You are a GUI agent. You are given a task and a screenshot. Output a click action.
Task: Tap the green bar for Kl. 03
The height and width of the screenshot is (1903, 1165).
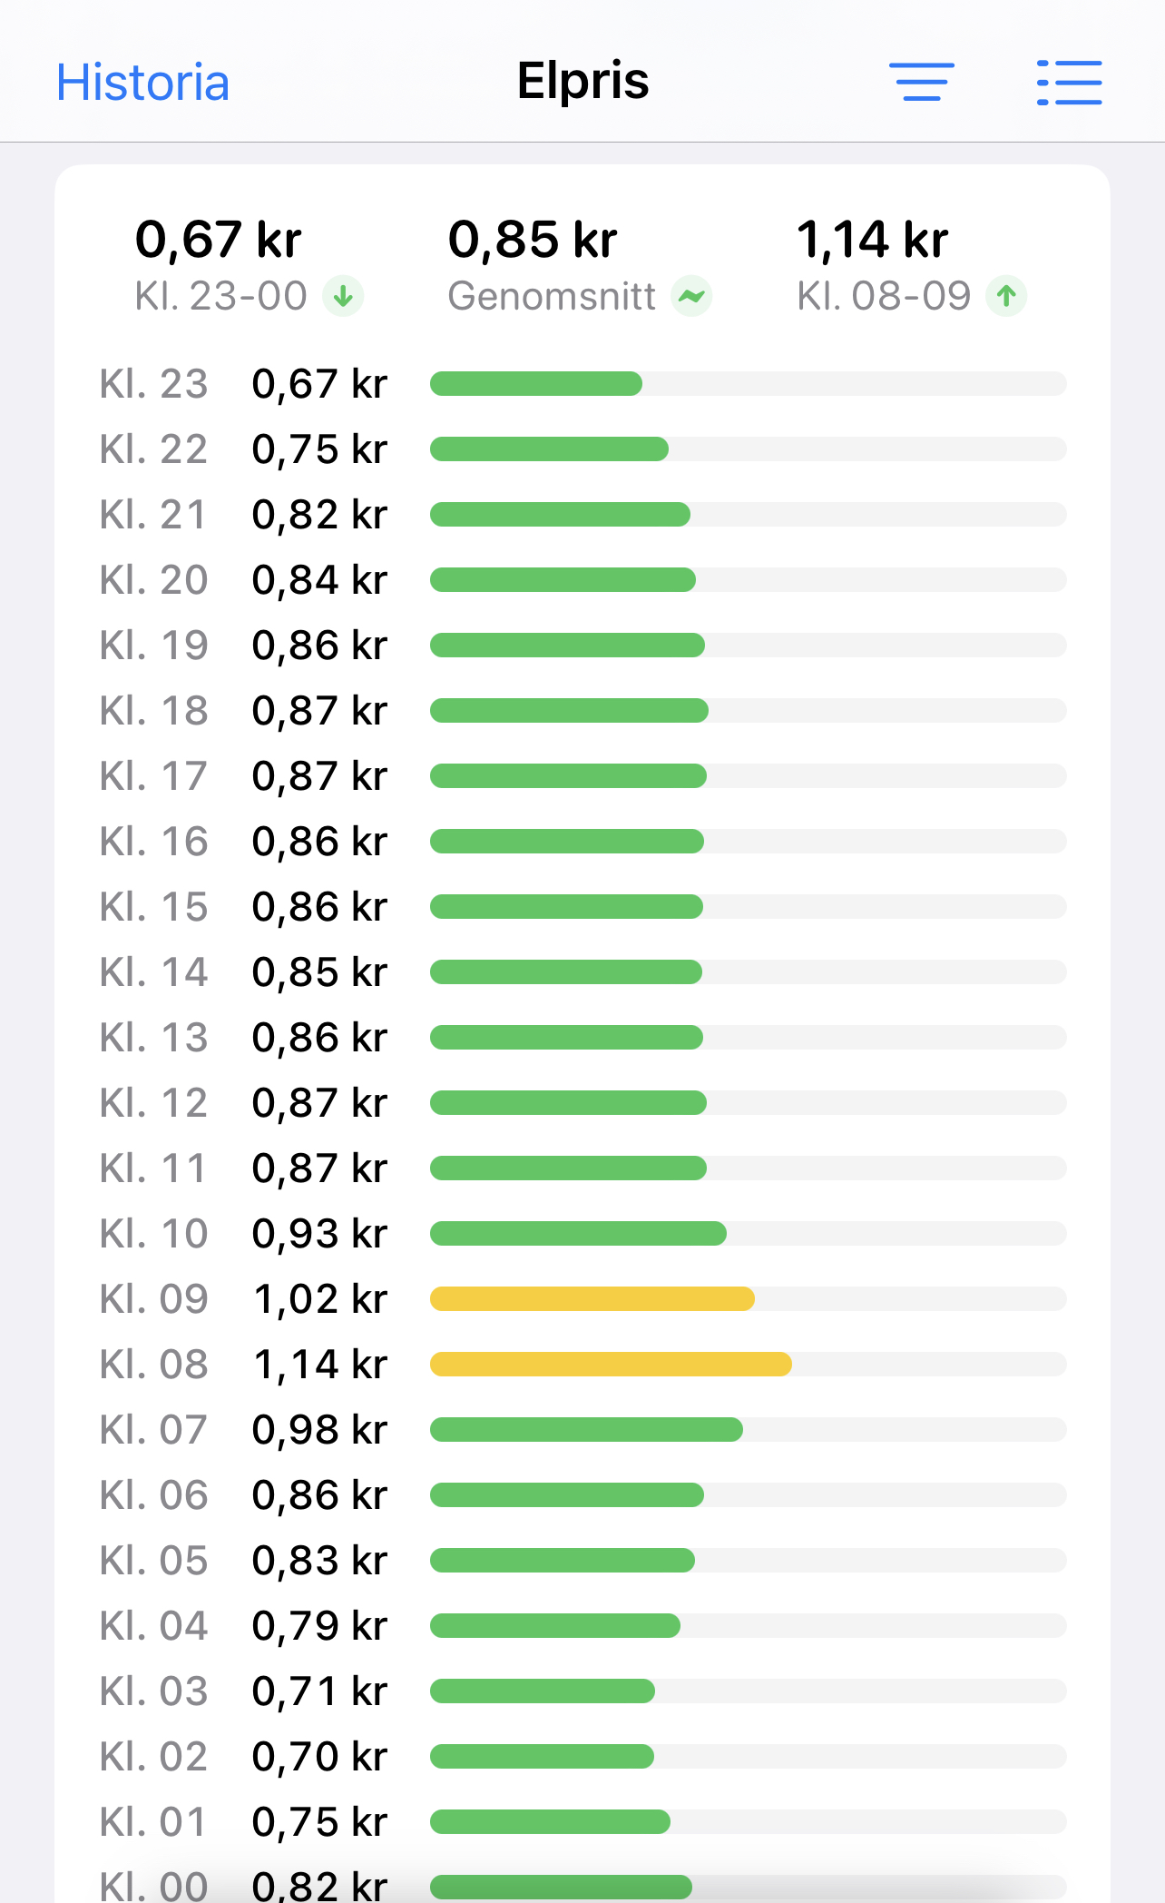pyautogui.click(x=543, y=1691)
